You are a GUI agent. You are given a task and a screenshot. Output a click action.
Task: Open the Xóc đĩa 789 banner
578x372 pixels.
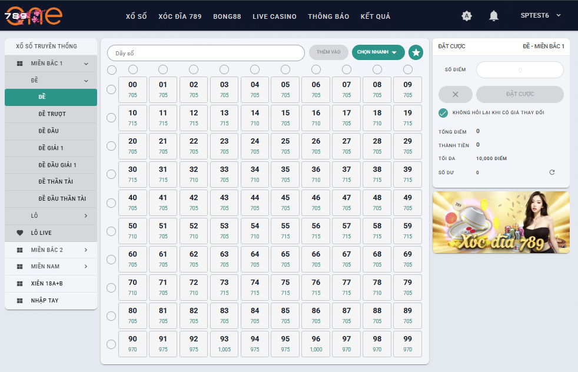point(501,222)
